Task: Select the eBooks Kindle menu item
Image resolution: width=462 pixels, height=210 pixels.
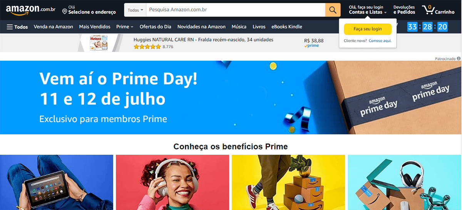Action: (x=287, y=27)
